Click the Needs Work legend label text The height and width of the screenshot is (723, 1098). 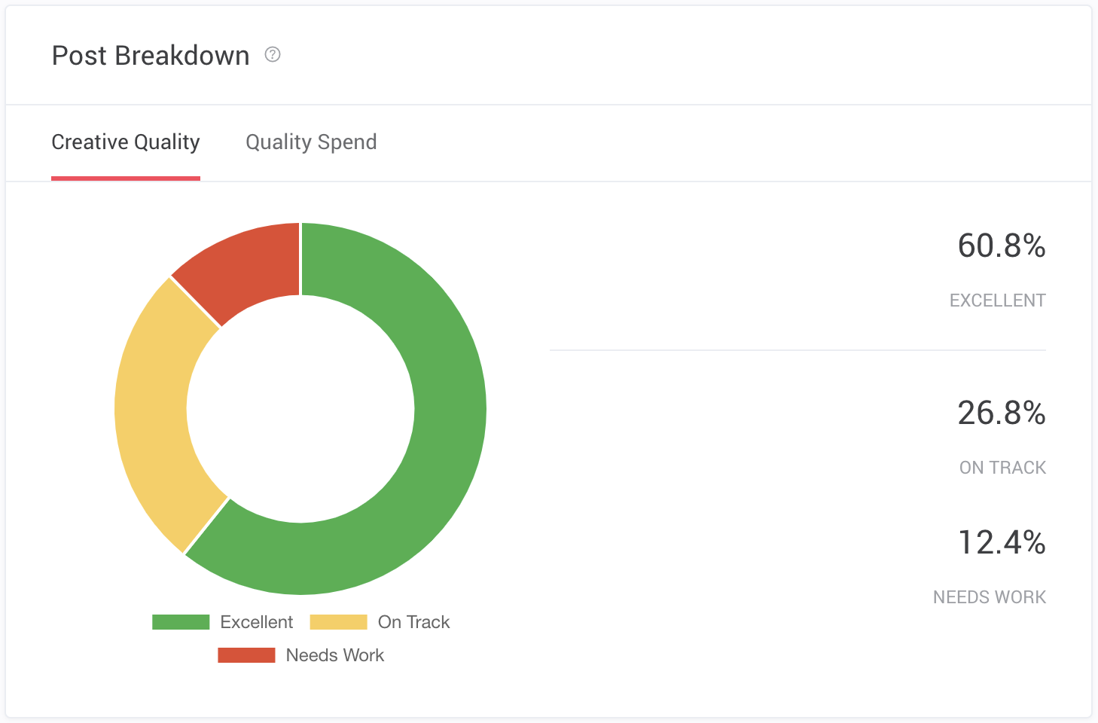click(x=335, y=655)
